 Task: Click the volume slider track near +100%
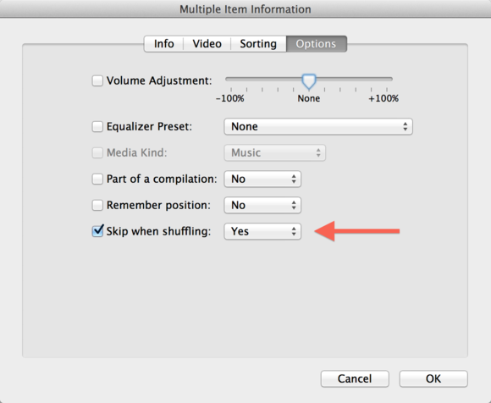click(x=386, y=80)
